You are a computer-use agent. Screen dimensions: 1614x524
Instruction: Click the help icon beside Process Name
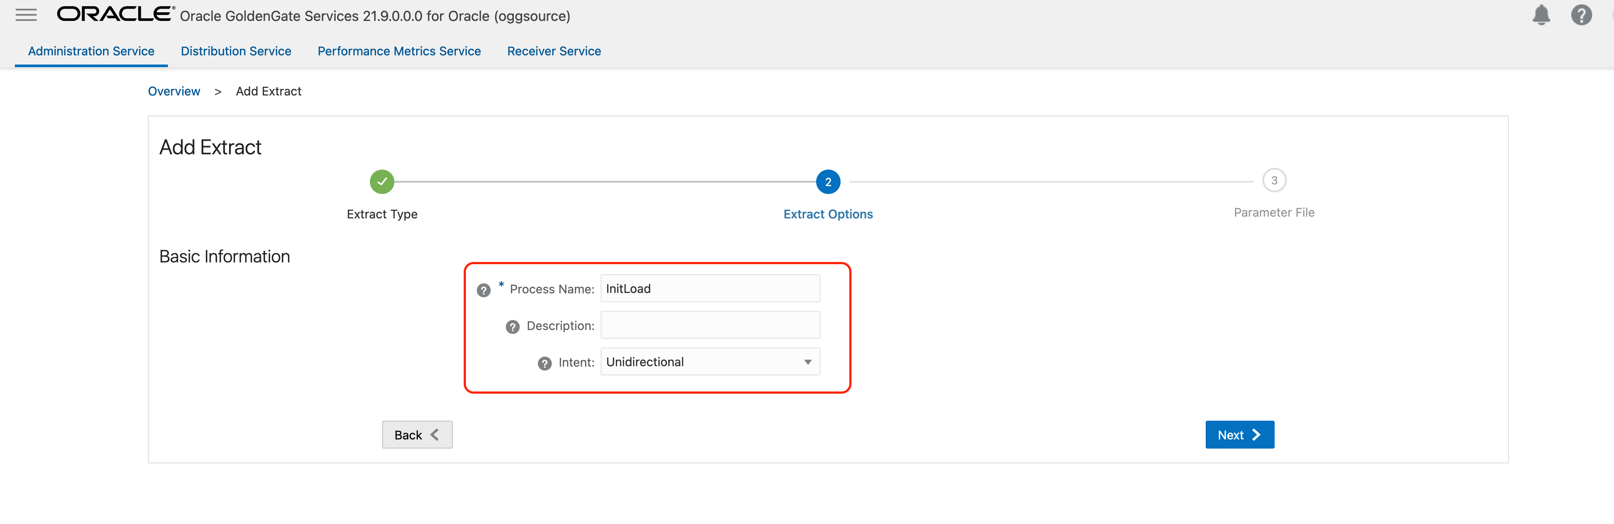(483, 290)
